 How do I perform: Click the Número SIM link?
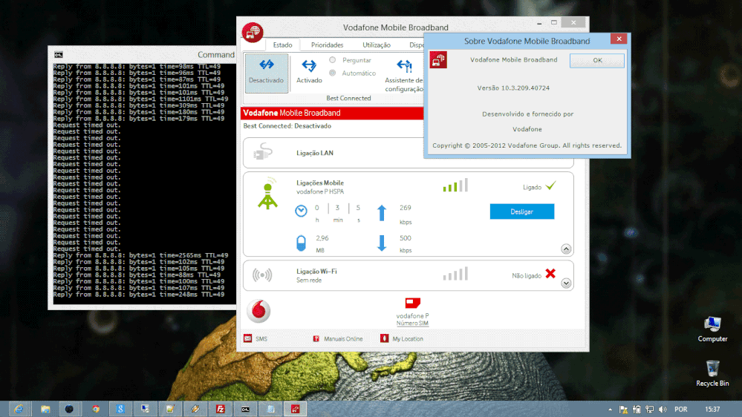coord(412,324)
